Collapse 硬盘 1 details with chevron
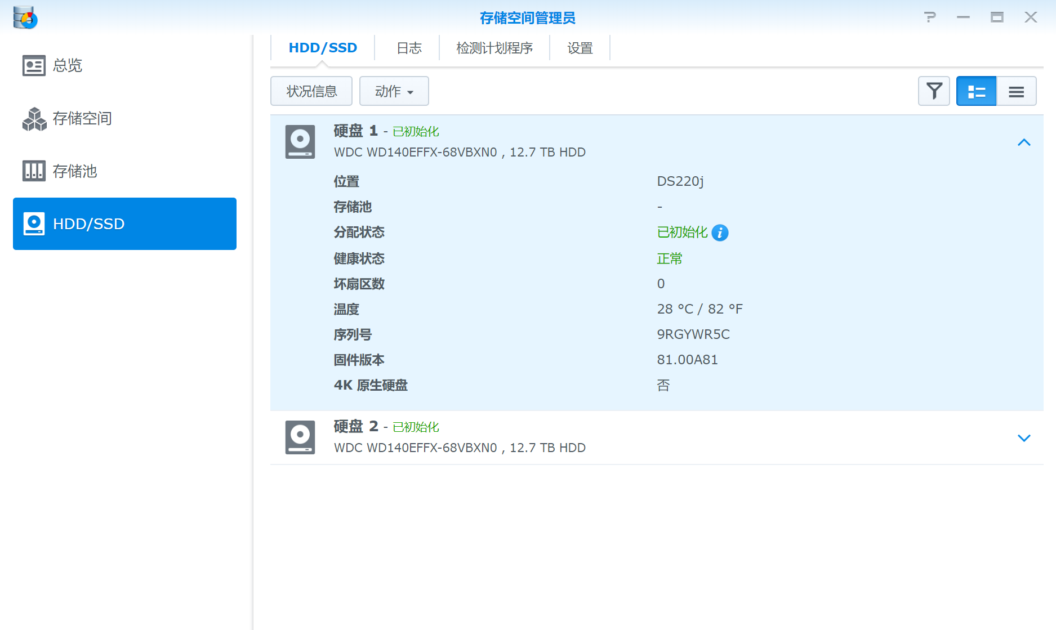The height and width of the screenshot is (630, 1056). click(x=1024, y=142)
